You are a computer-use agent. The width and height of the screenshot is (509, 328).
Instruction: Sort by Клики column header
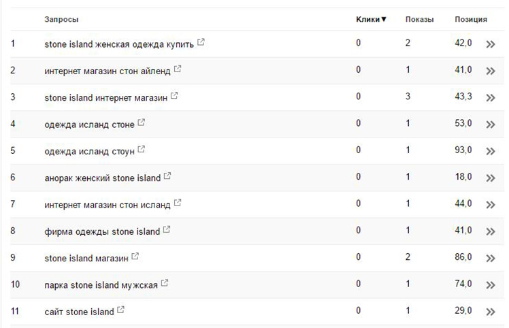point(371,20)
